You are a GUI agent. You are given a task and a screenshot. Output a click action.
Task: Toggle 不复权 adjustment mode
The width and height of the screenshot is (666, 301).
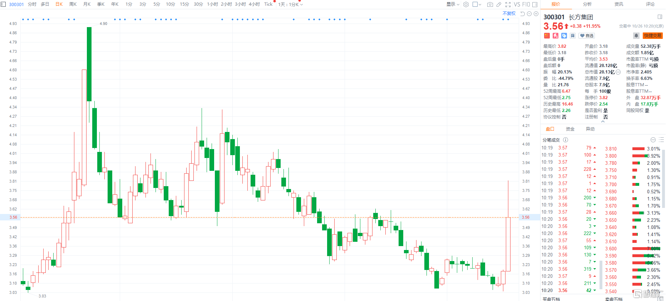(509, 14)
